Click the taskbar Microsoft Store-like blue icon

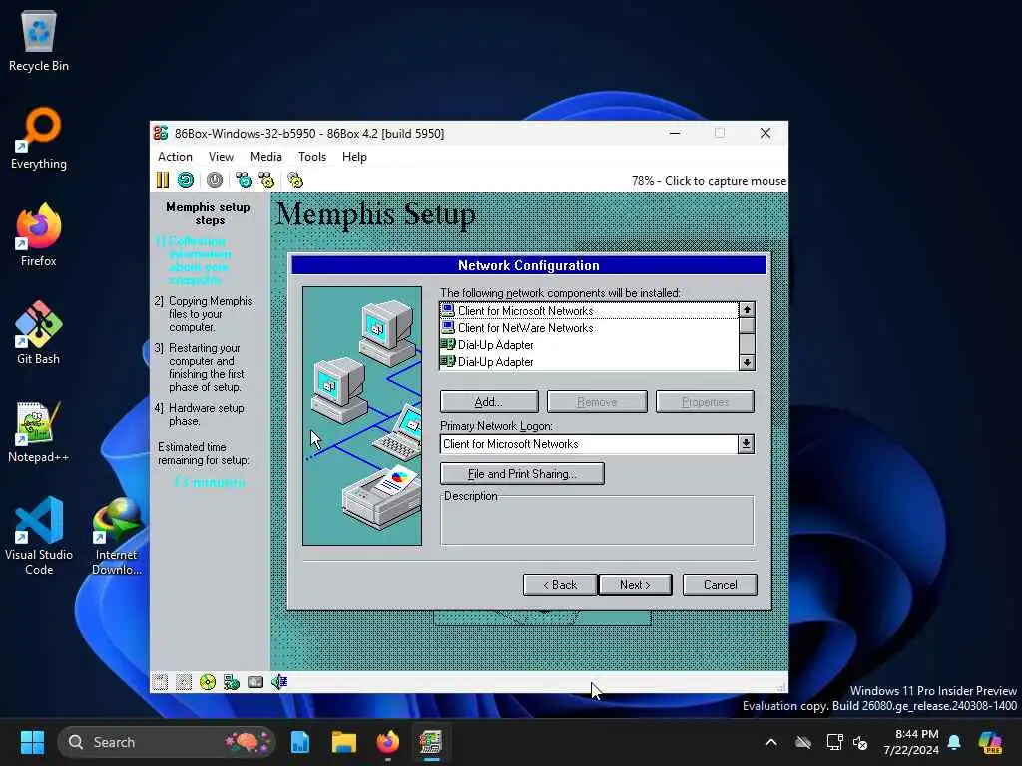coord(299,742)
